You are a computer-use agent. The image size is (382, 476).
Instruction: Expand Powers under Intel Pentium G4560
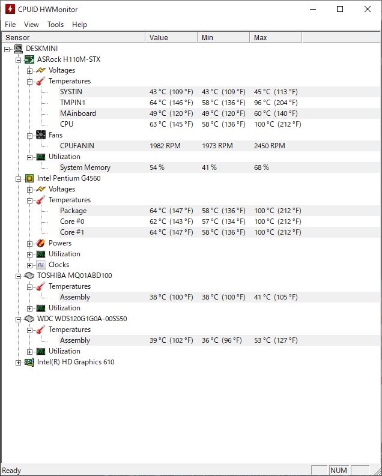(29, 244)
